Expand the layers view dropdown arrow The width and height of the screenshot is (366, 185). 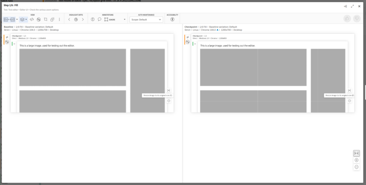26,19
